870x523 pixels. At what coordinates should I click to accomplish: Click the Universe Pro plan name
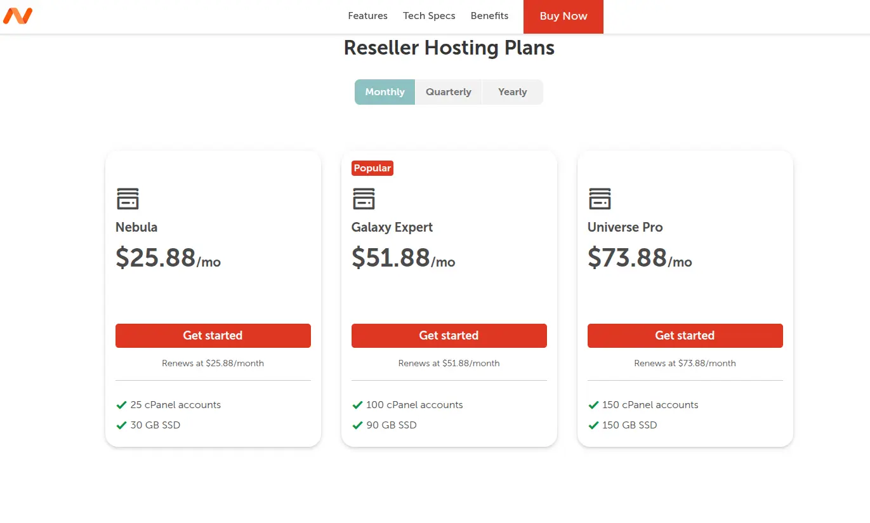(x=625, y=227)
